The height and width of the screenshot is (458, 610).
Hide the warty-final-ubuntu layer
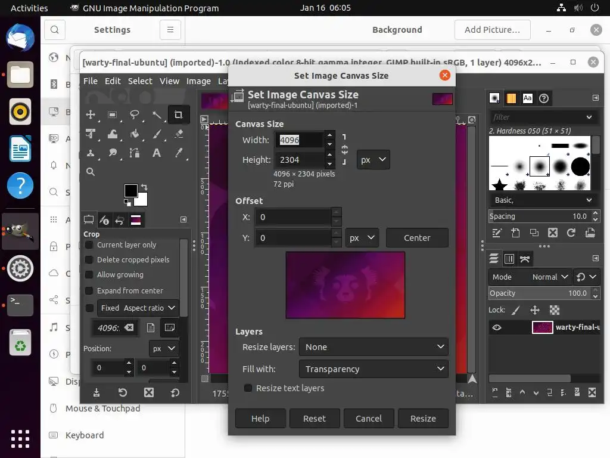497,327
